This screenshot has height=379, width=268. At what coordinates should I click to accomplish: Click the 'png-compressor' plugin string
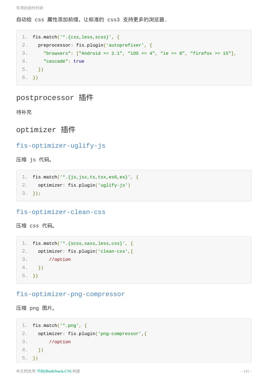pos(120,334)
